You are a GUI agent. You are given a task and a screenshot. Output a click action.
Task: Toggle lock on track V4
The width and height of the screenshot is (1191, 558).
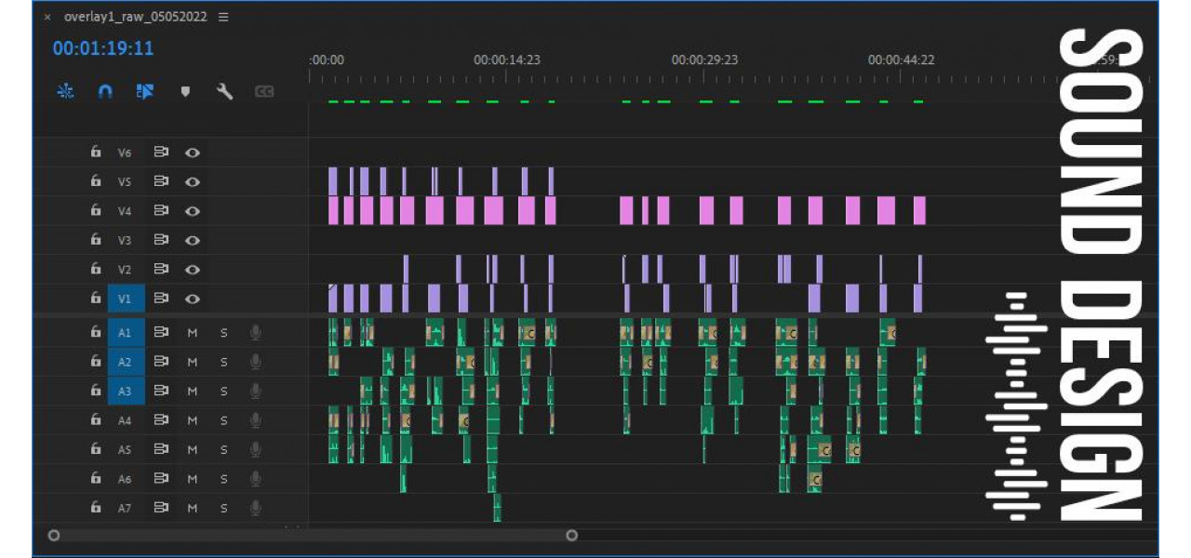(95, 210)
